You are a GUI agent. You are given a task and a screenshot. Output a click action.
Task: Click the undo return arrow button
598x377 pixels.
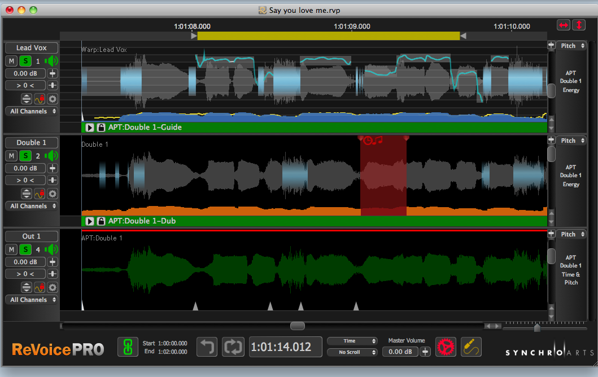[x=207, y=347]
